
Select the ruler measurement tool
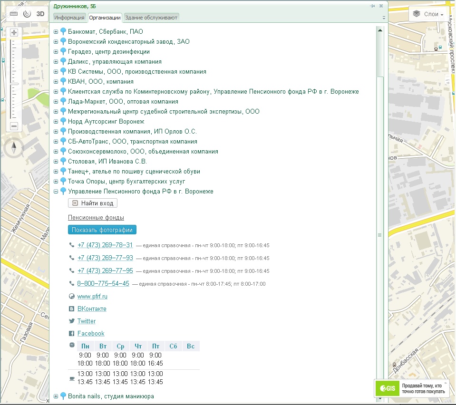[x=14, y=14]
